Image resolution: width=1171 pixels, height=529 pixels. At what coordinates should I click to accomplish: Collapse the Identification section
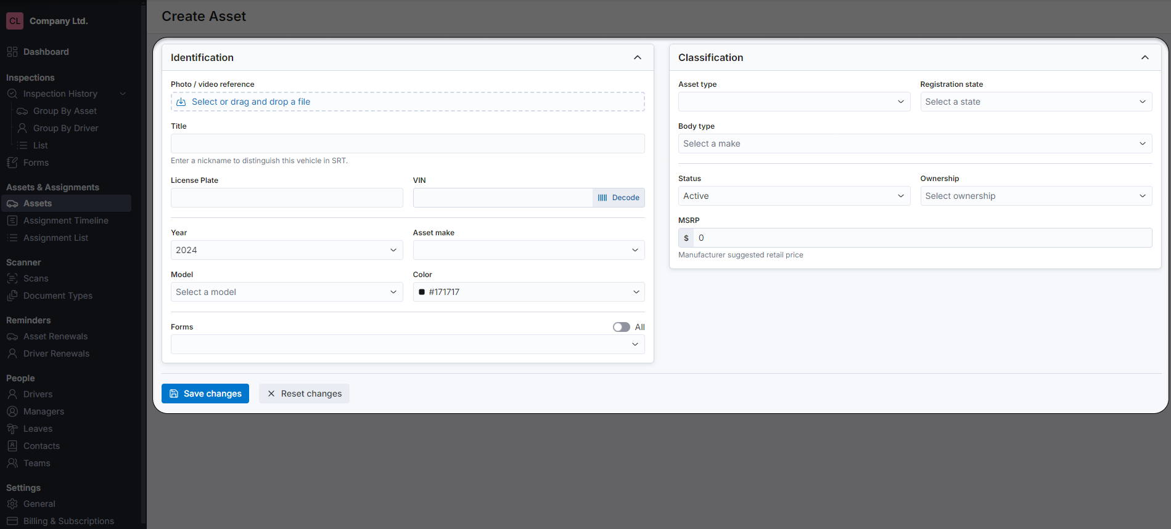coord(637,57)
